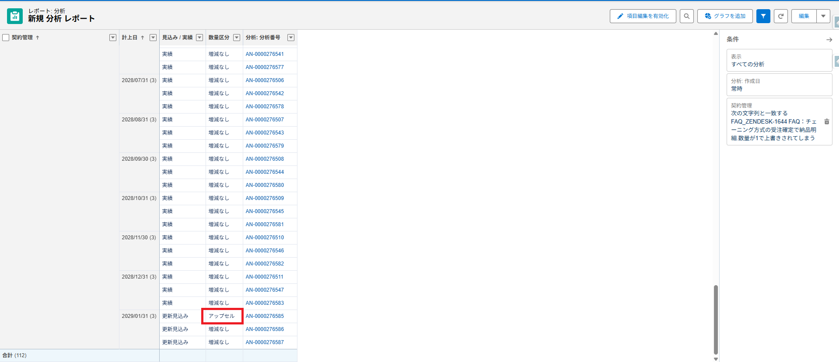This screenshot has width=839, height=362.
Task: Open record AN-0000276507
Action: coord(265,120)
